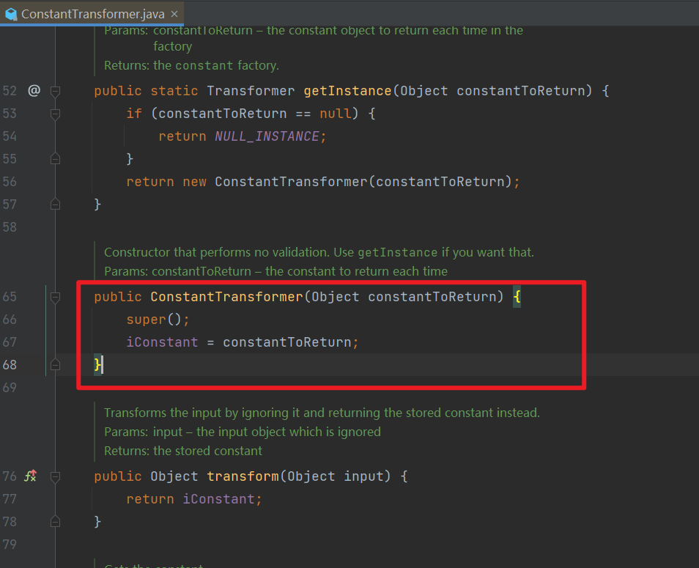Click the fold end marker beside line 57
Viewport: 699px width, 568px height.
click(x=55, y=204)
